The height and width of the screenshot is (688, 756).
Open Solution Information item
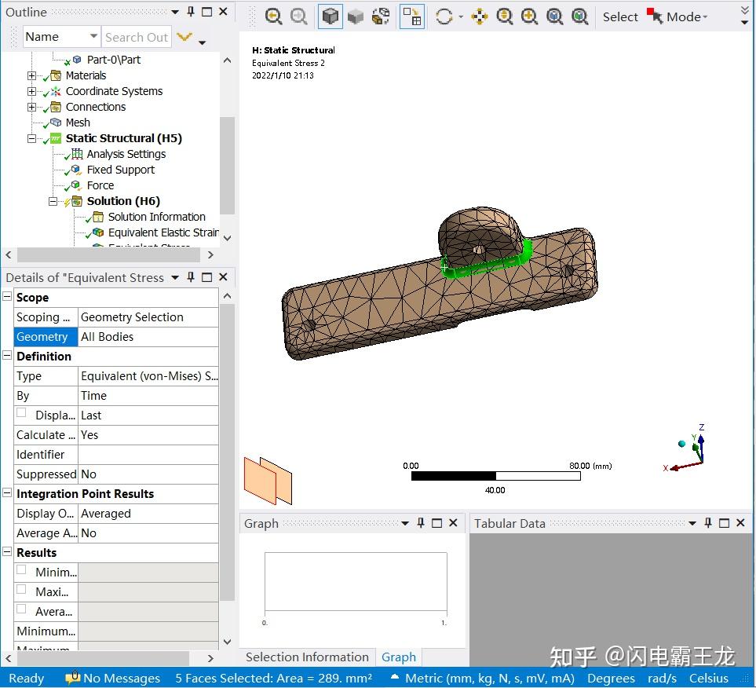[157, 217]
